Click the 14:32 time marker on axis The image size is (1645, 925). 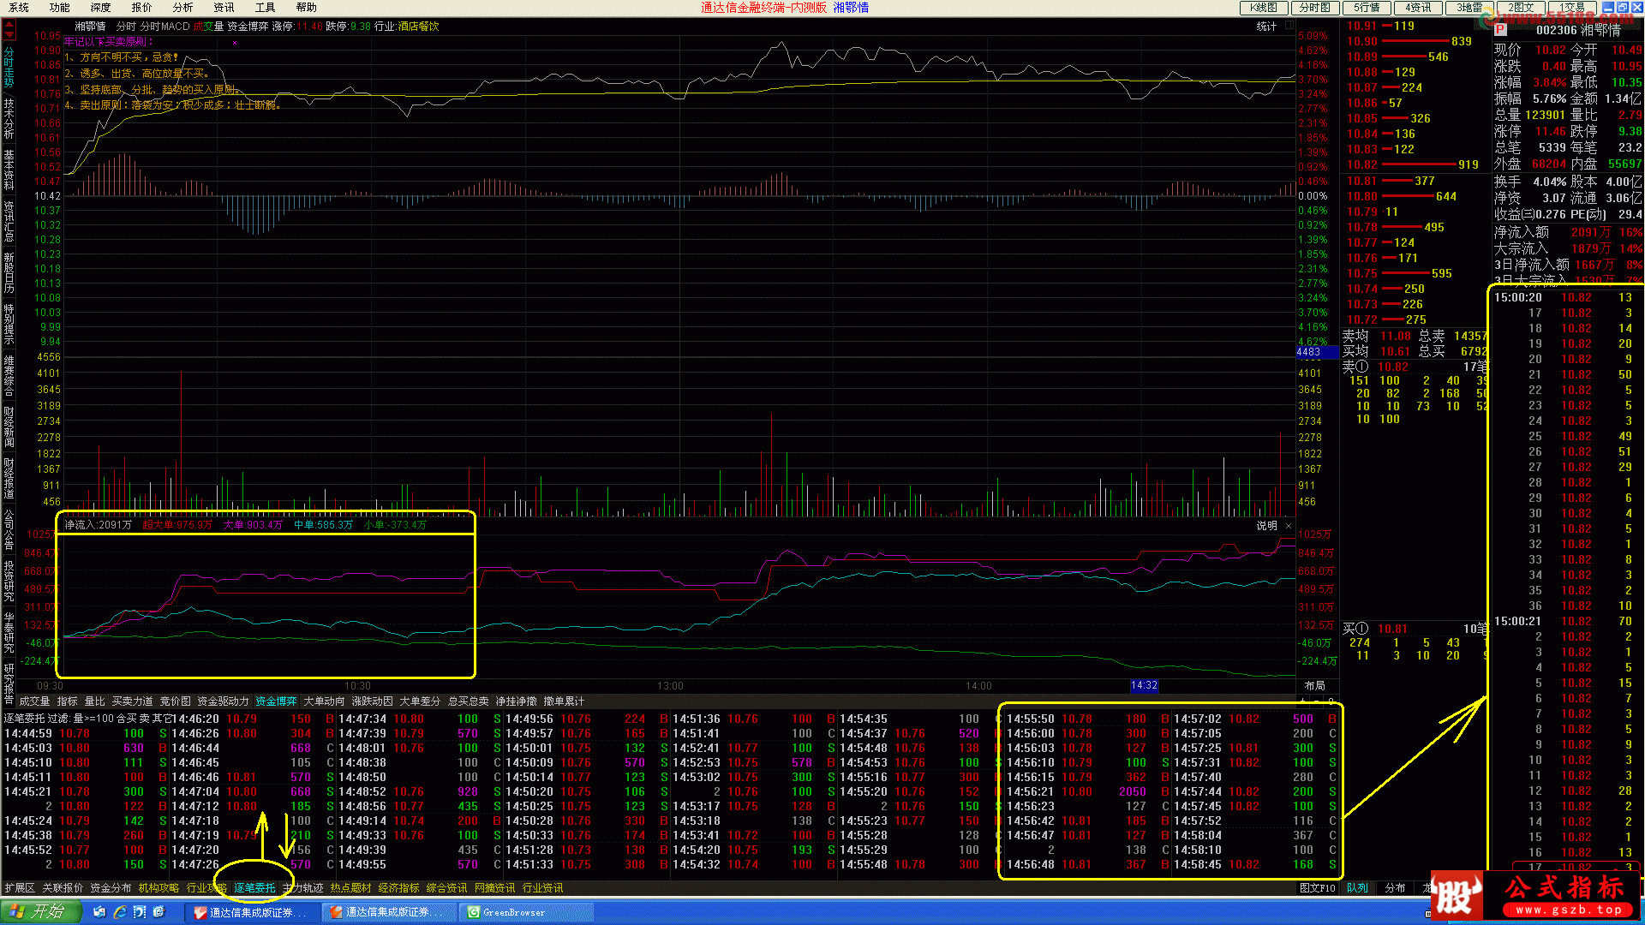[x=1144, y=686]
